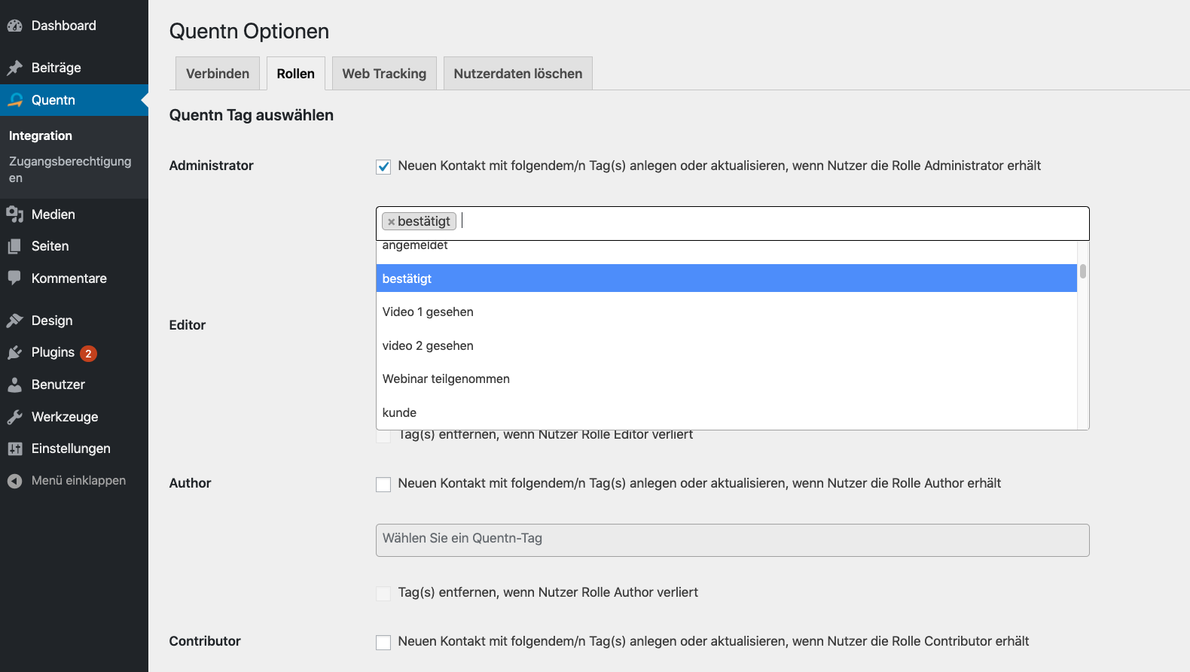Viewport: 1190px width, 672px height.
Task: Click the Medien media icon
Action: (14, 214)
